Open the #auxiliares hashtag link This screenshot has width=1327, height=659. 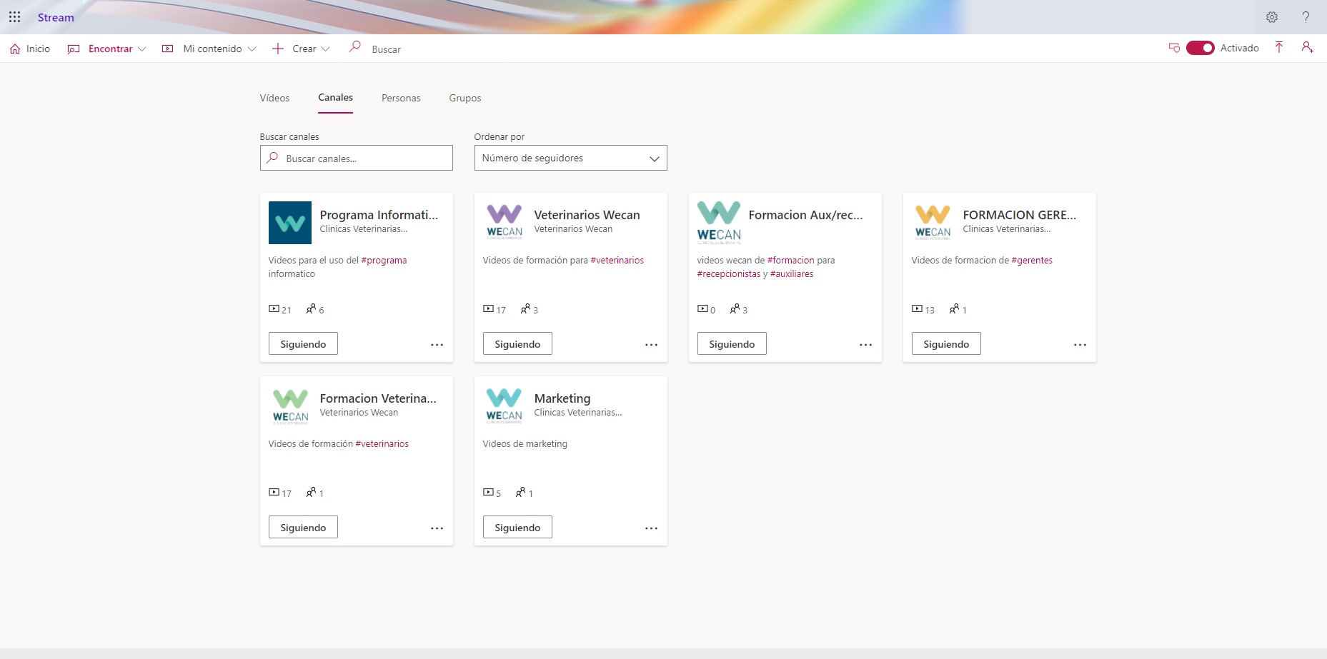[x=792, y=274]
